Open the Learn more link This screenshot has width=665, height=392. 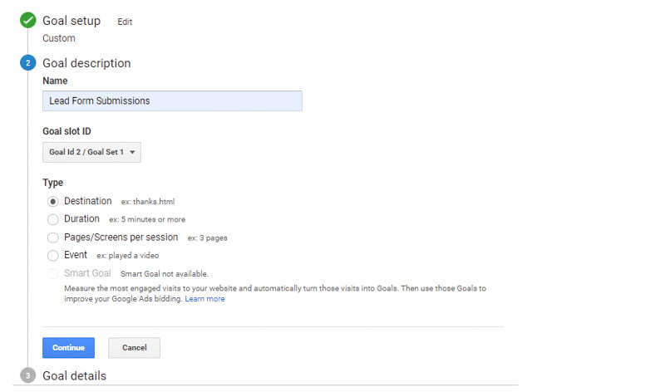click(x=204, y=299)
